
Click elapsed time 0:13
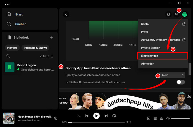(64, 122)
